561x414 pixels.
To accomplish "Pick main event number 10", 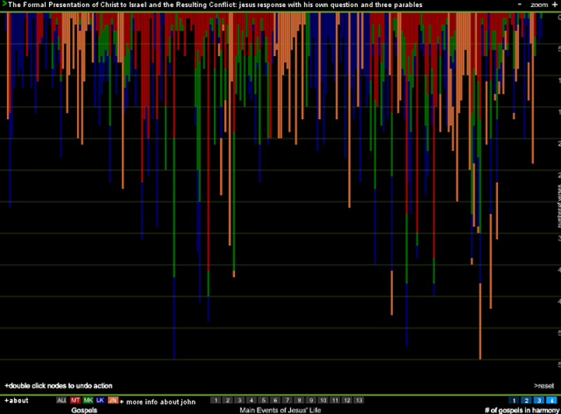I will (x=324, y=400).
